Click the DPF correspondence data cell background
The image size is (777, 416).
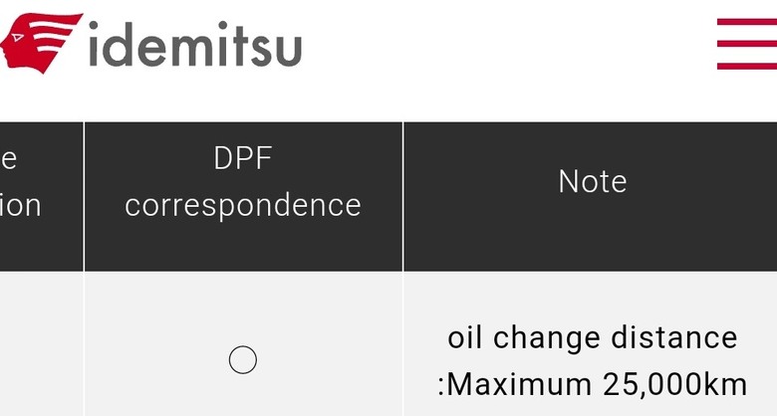243,344
